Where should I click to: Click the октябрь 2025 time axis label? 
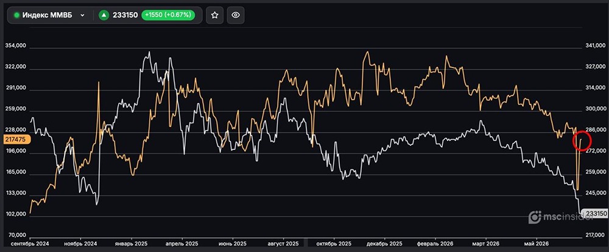[x=334, y=244]
